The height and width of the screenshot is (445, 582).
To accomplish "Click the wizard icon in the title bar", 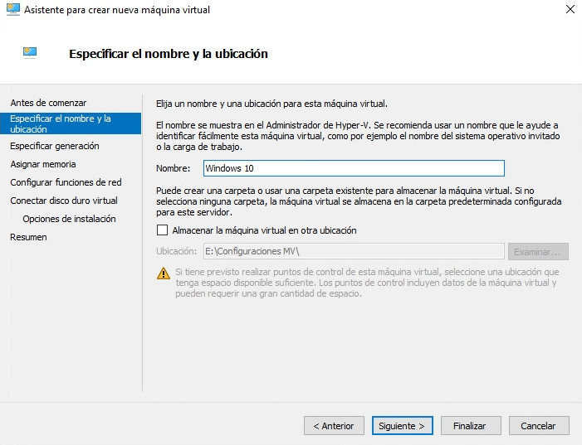I will click(x=12, y=10).
